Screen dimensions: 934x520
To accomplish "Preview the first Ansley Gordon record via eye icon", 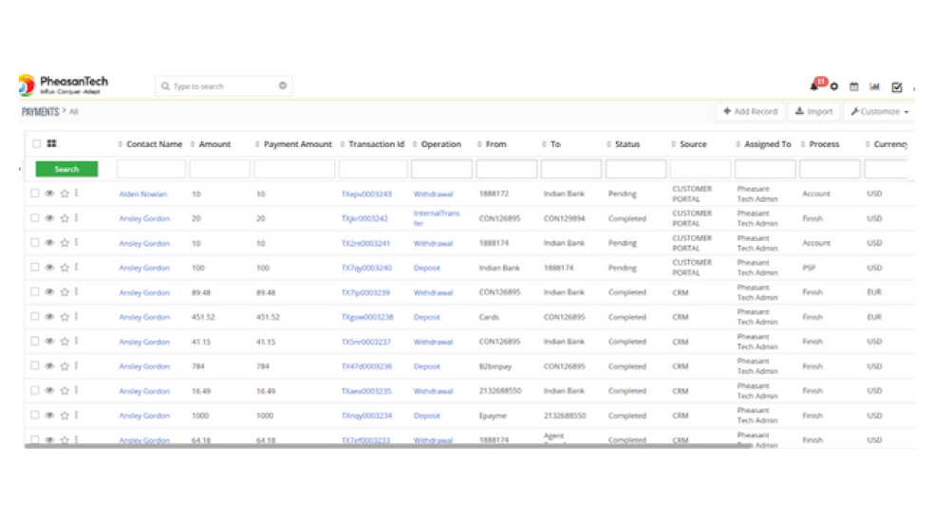I will pos(49,218).
